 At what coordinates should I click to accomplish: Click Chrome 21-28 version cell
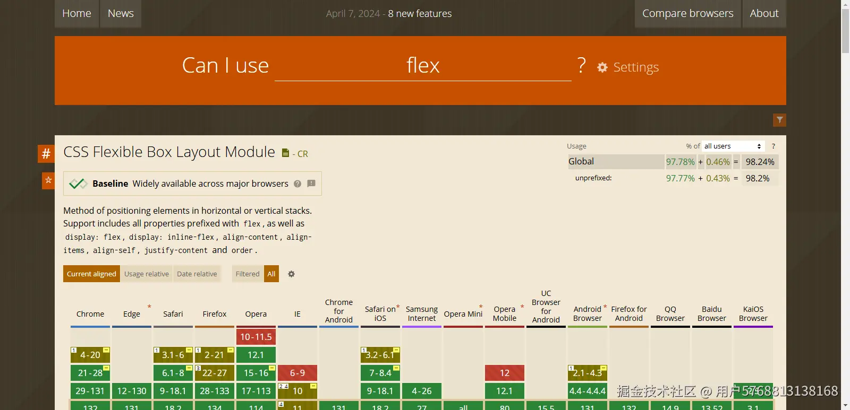(x=90, y=373)
